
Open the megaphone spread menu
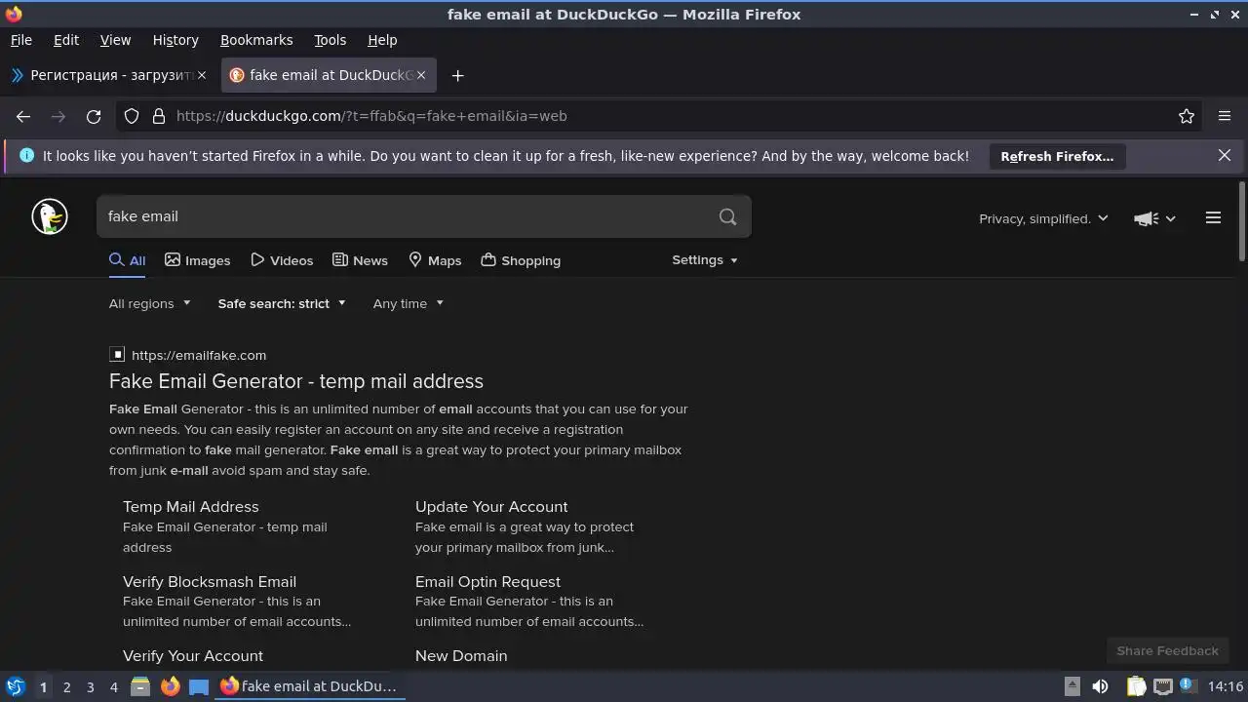coord(1155,218)
